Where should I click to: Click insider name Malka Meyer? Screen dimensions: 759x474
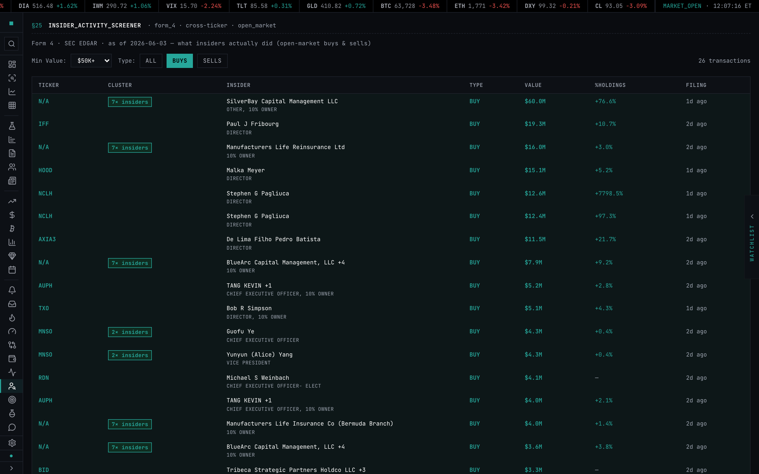[x=246, y=171]
